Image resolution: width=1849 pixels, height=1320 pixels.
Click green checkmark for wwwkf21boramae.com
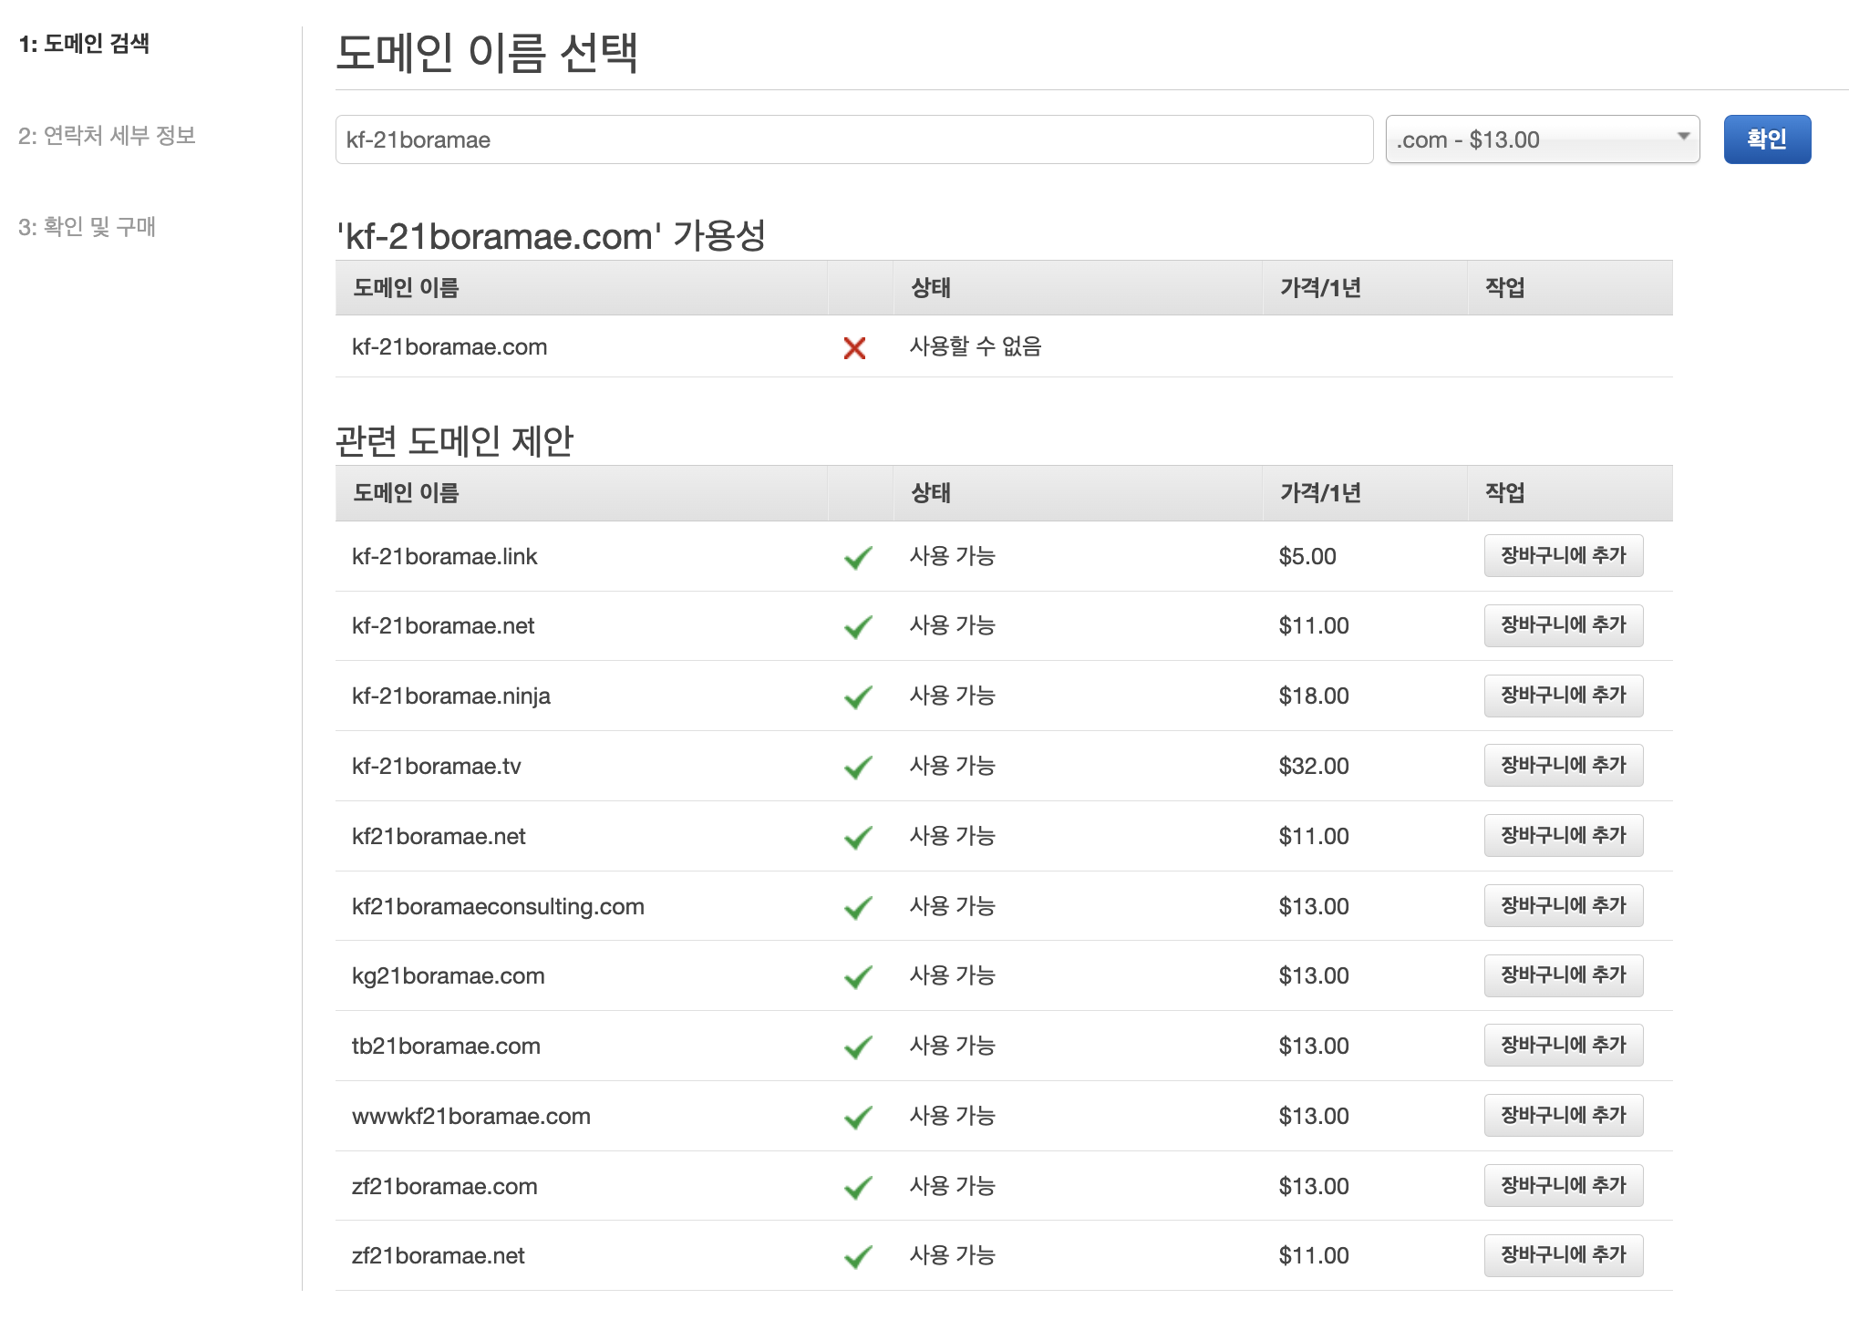pyautogui.click(x=858, y=1118)
